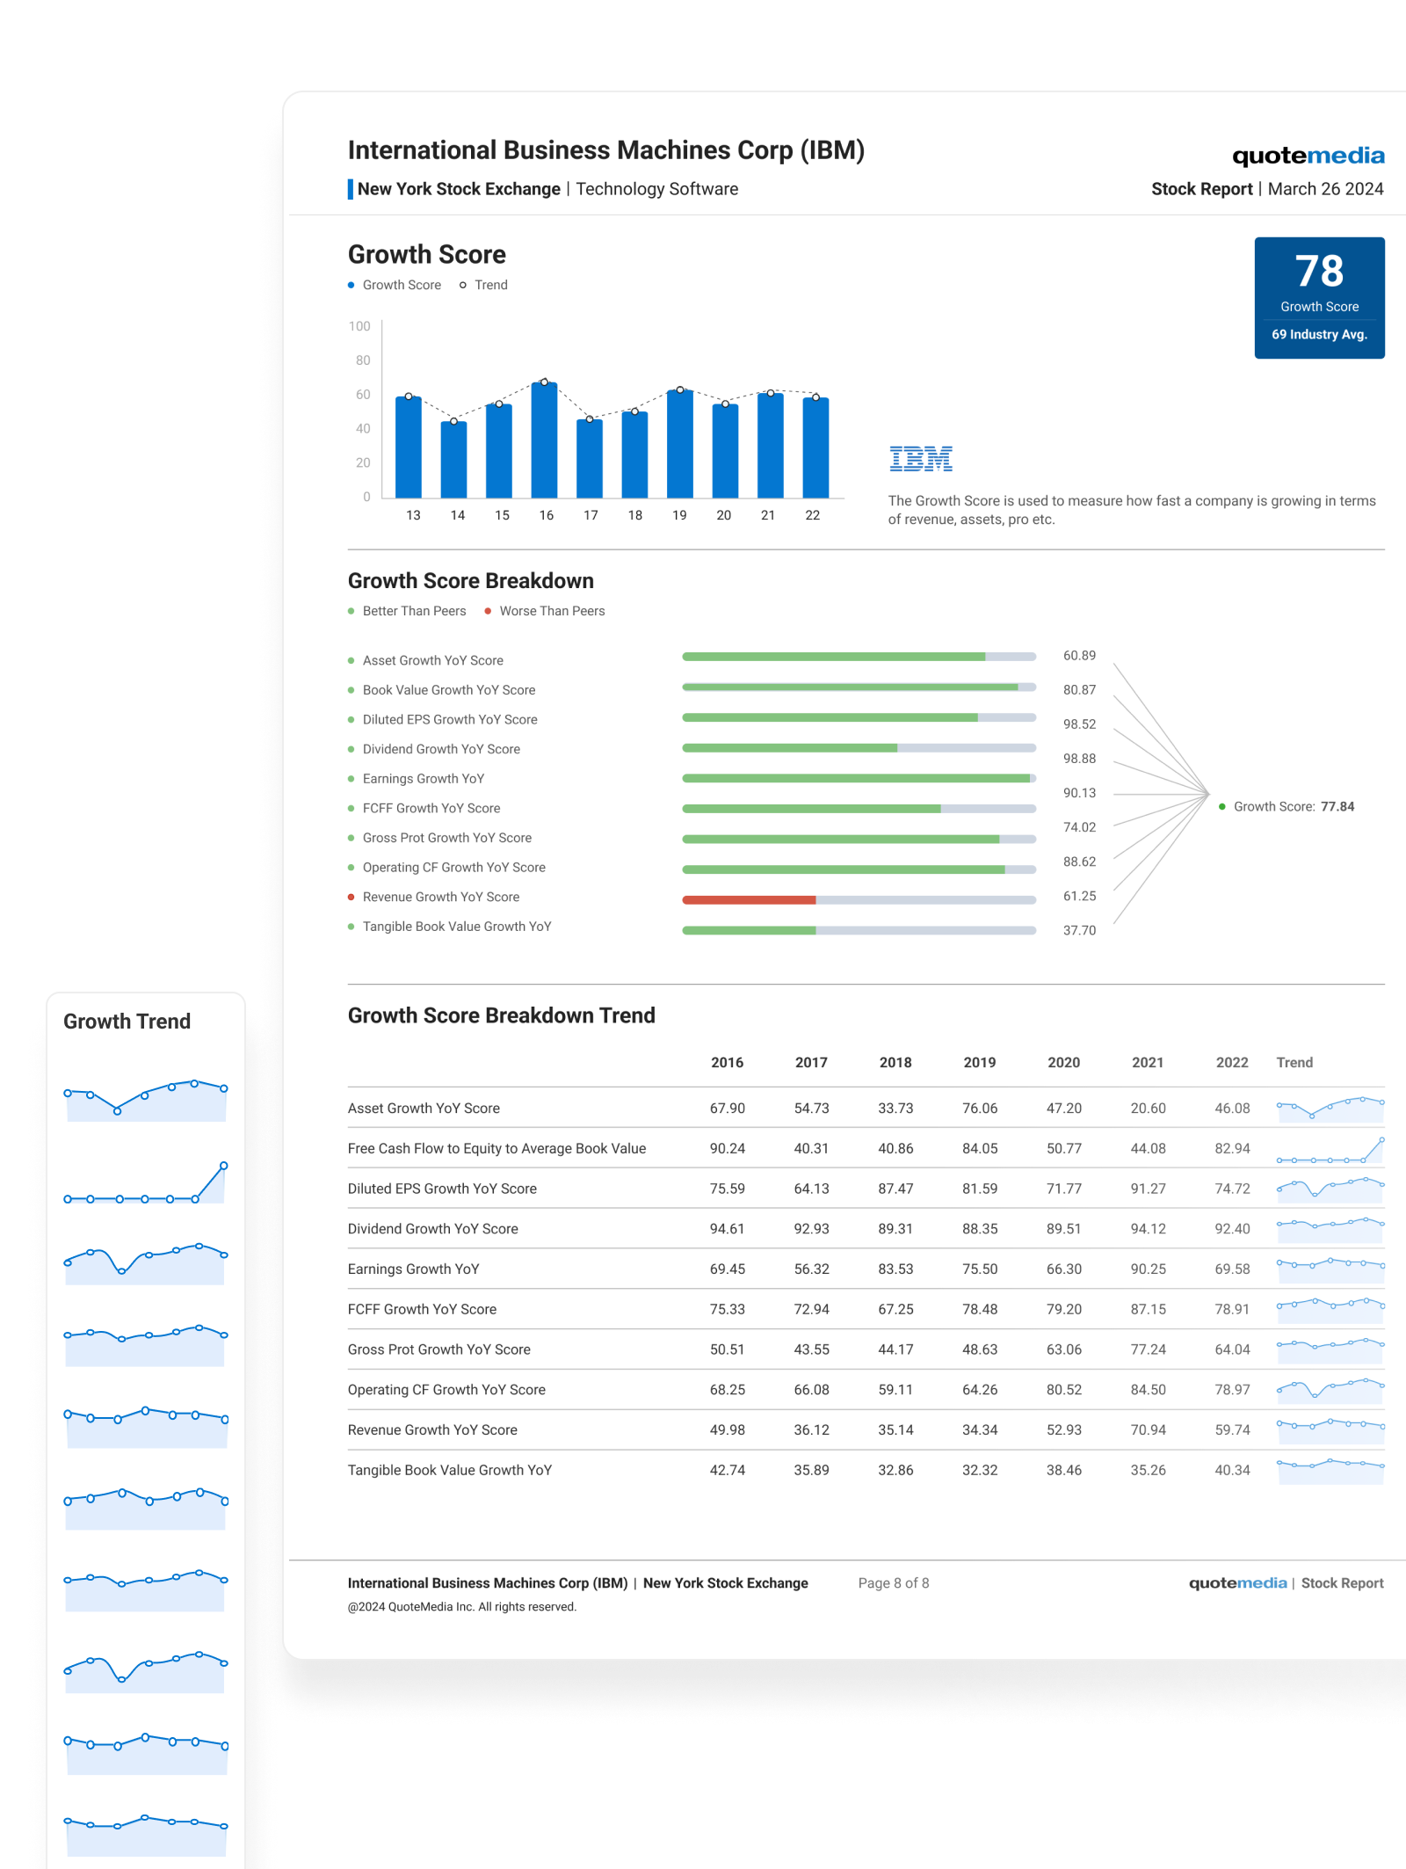The image size is (1406, 1869).
Task: Select the Trend column header in the table
Action: click(1294, 1063)
